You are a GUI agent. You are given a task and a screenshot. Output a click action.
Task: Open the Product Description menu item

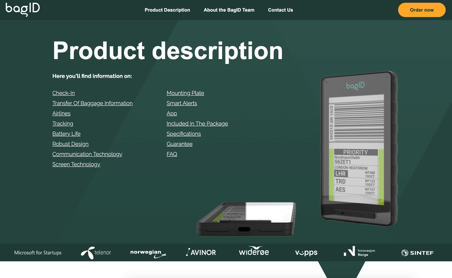click(167, 10)
